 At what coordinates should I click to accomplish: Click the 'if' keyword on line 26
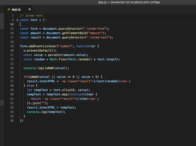point(25,77)
